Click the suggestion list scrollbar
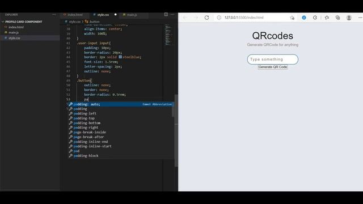This screenshot has height=204, width=363. coord(172,110)
